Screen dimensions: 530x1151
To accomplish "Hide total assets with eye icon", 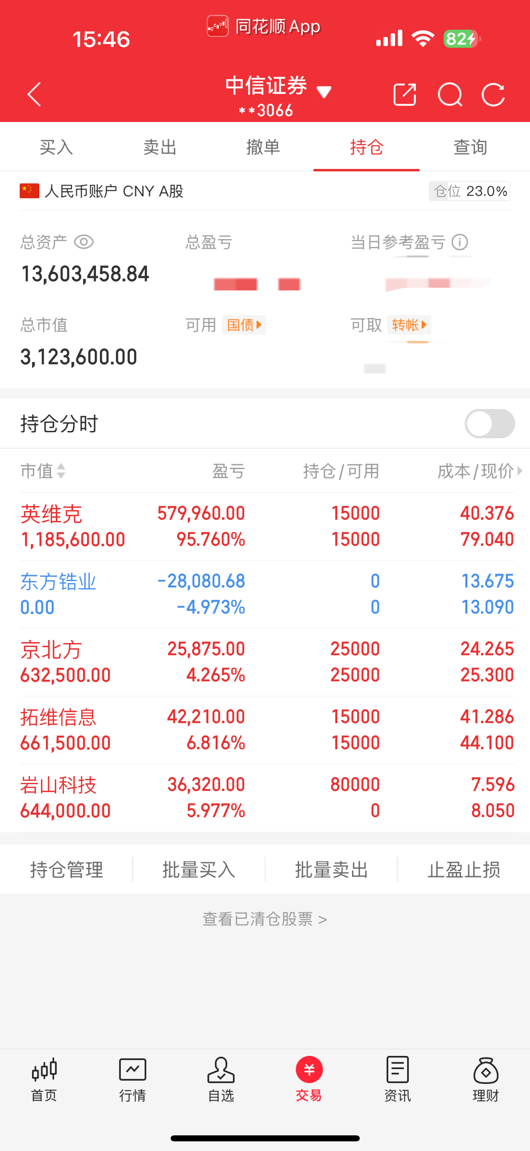I will [84, 242].
